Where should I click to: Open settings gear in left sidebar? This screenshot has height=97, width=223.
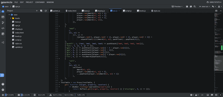pos(3,90)
